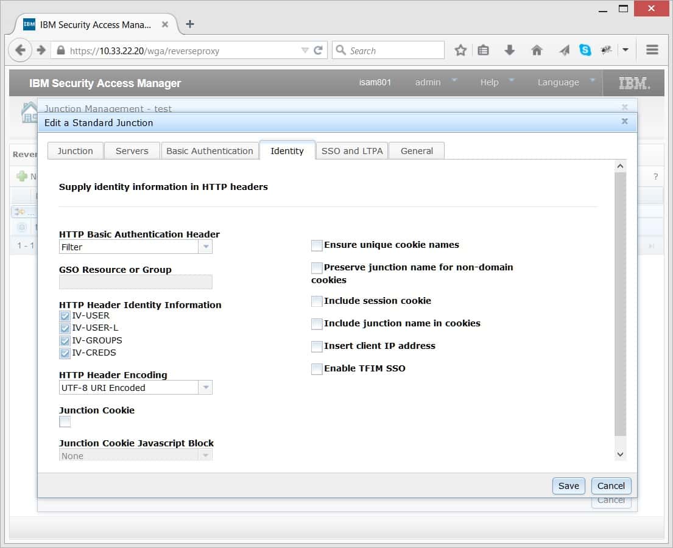Save the junction settings
Viewport: 673px width, 548px height.
tap(568, 486)
